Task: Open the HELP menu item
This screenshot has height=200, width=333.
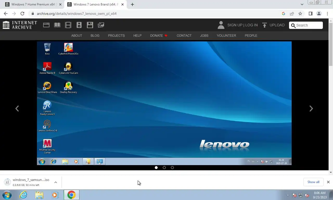Action: 137,36
